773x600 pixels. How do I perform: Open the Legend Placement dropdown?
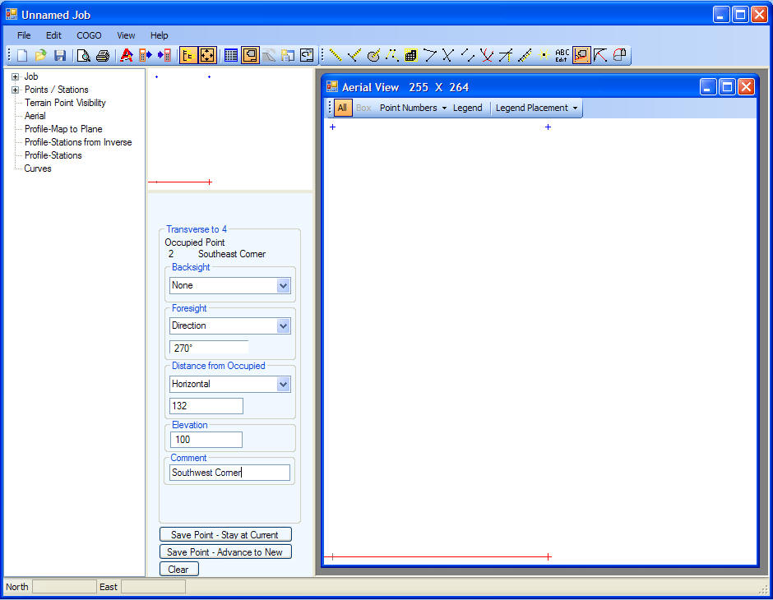pyautogui.click(x=536, y=108)
